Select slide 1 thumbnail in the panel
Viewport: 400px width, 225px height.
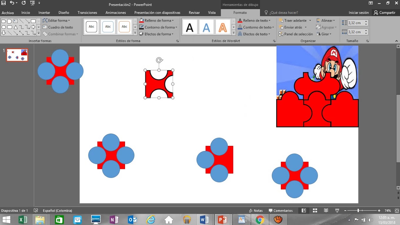(x=17, y=55)
